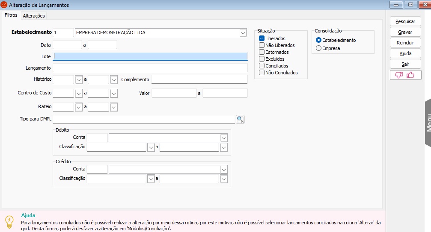Click into the Lançamento text field
The width and height of the screenshot is (431, 232).
[x=150, y=68]
